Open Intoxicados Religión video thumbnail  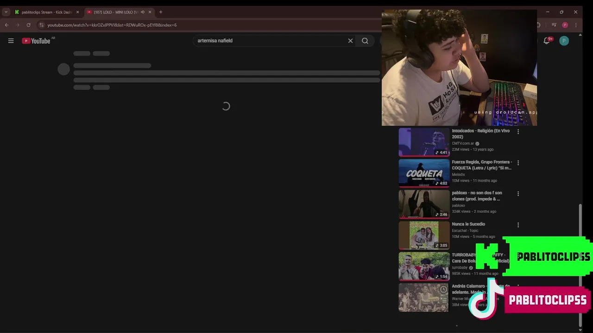[423, 142]
